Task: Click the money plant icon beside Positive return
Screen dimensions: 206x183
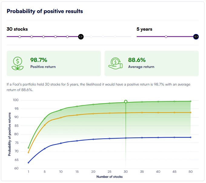Action: point(18,63)
